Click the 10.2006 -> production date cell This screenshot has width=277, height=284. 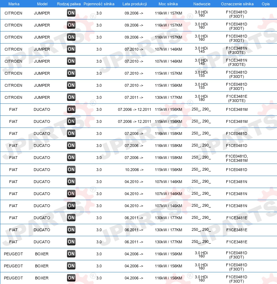click(134, 170)
